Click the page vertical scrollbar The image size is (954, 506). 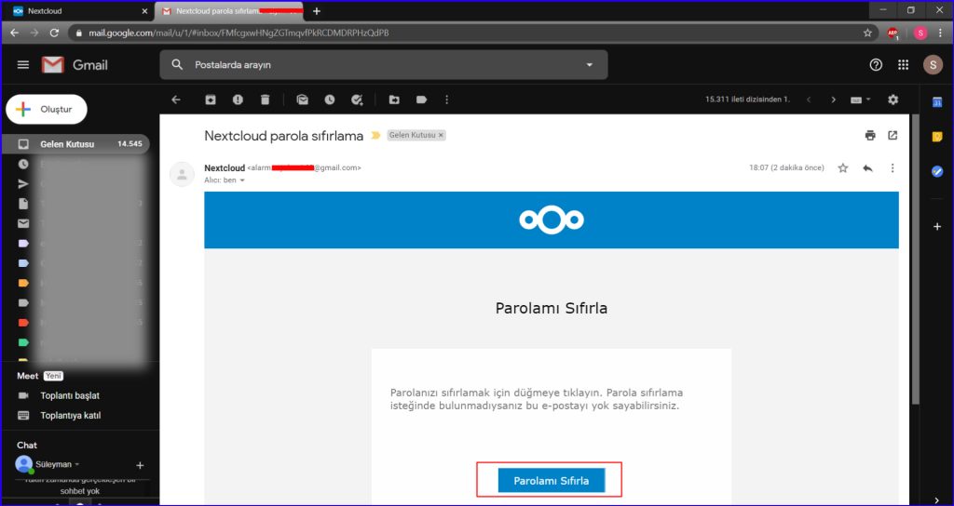[x=915, y=259]
